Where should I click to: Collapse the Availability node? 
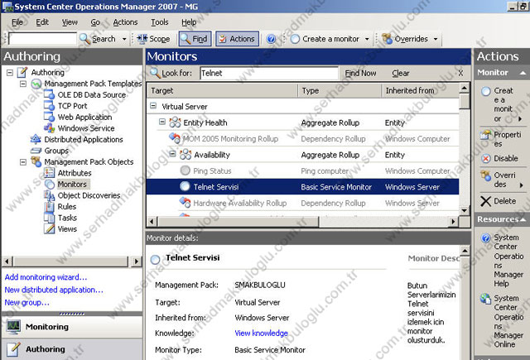(x=172, y=154)
